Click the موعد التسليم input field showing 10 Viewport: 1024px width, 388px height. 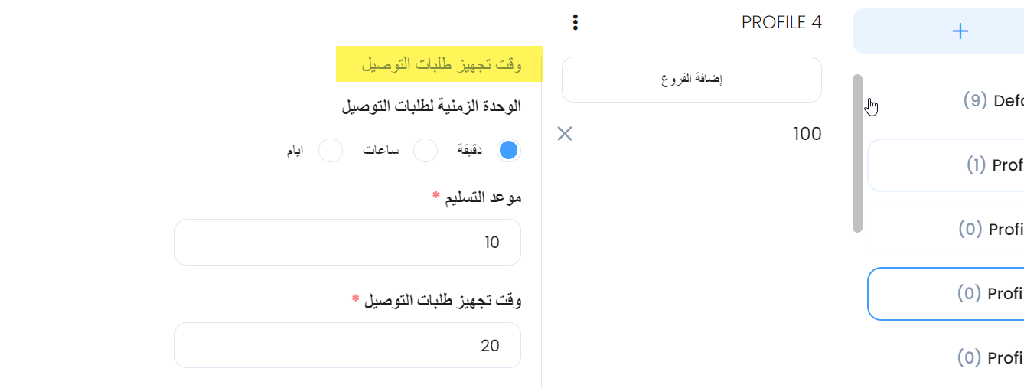(347, 243)
